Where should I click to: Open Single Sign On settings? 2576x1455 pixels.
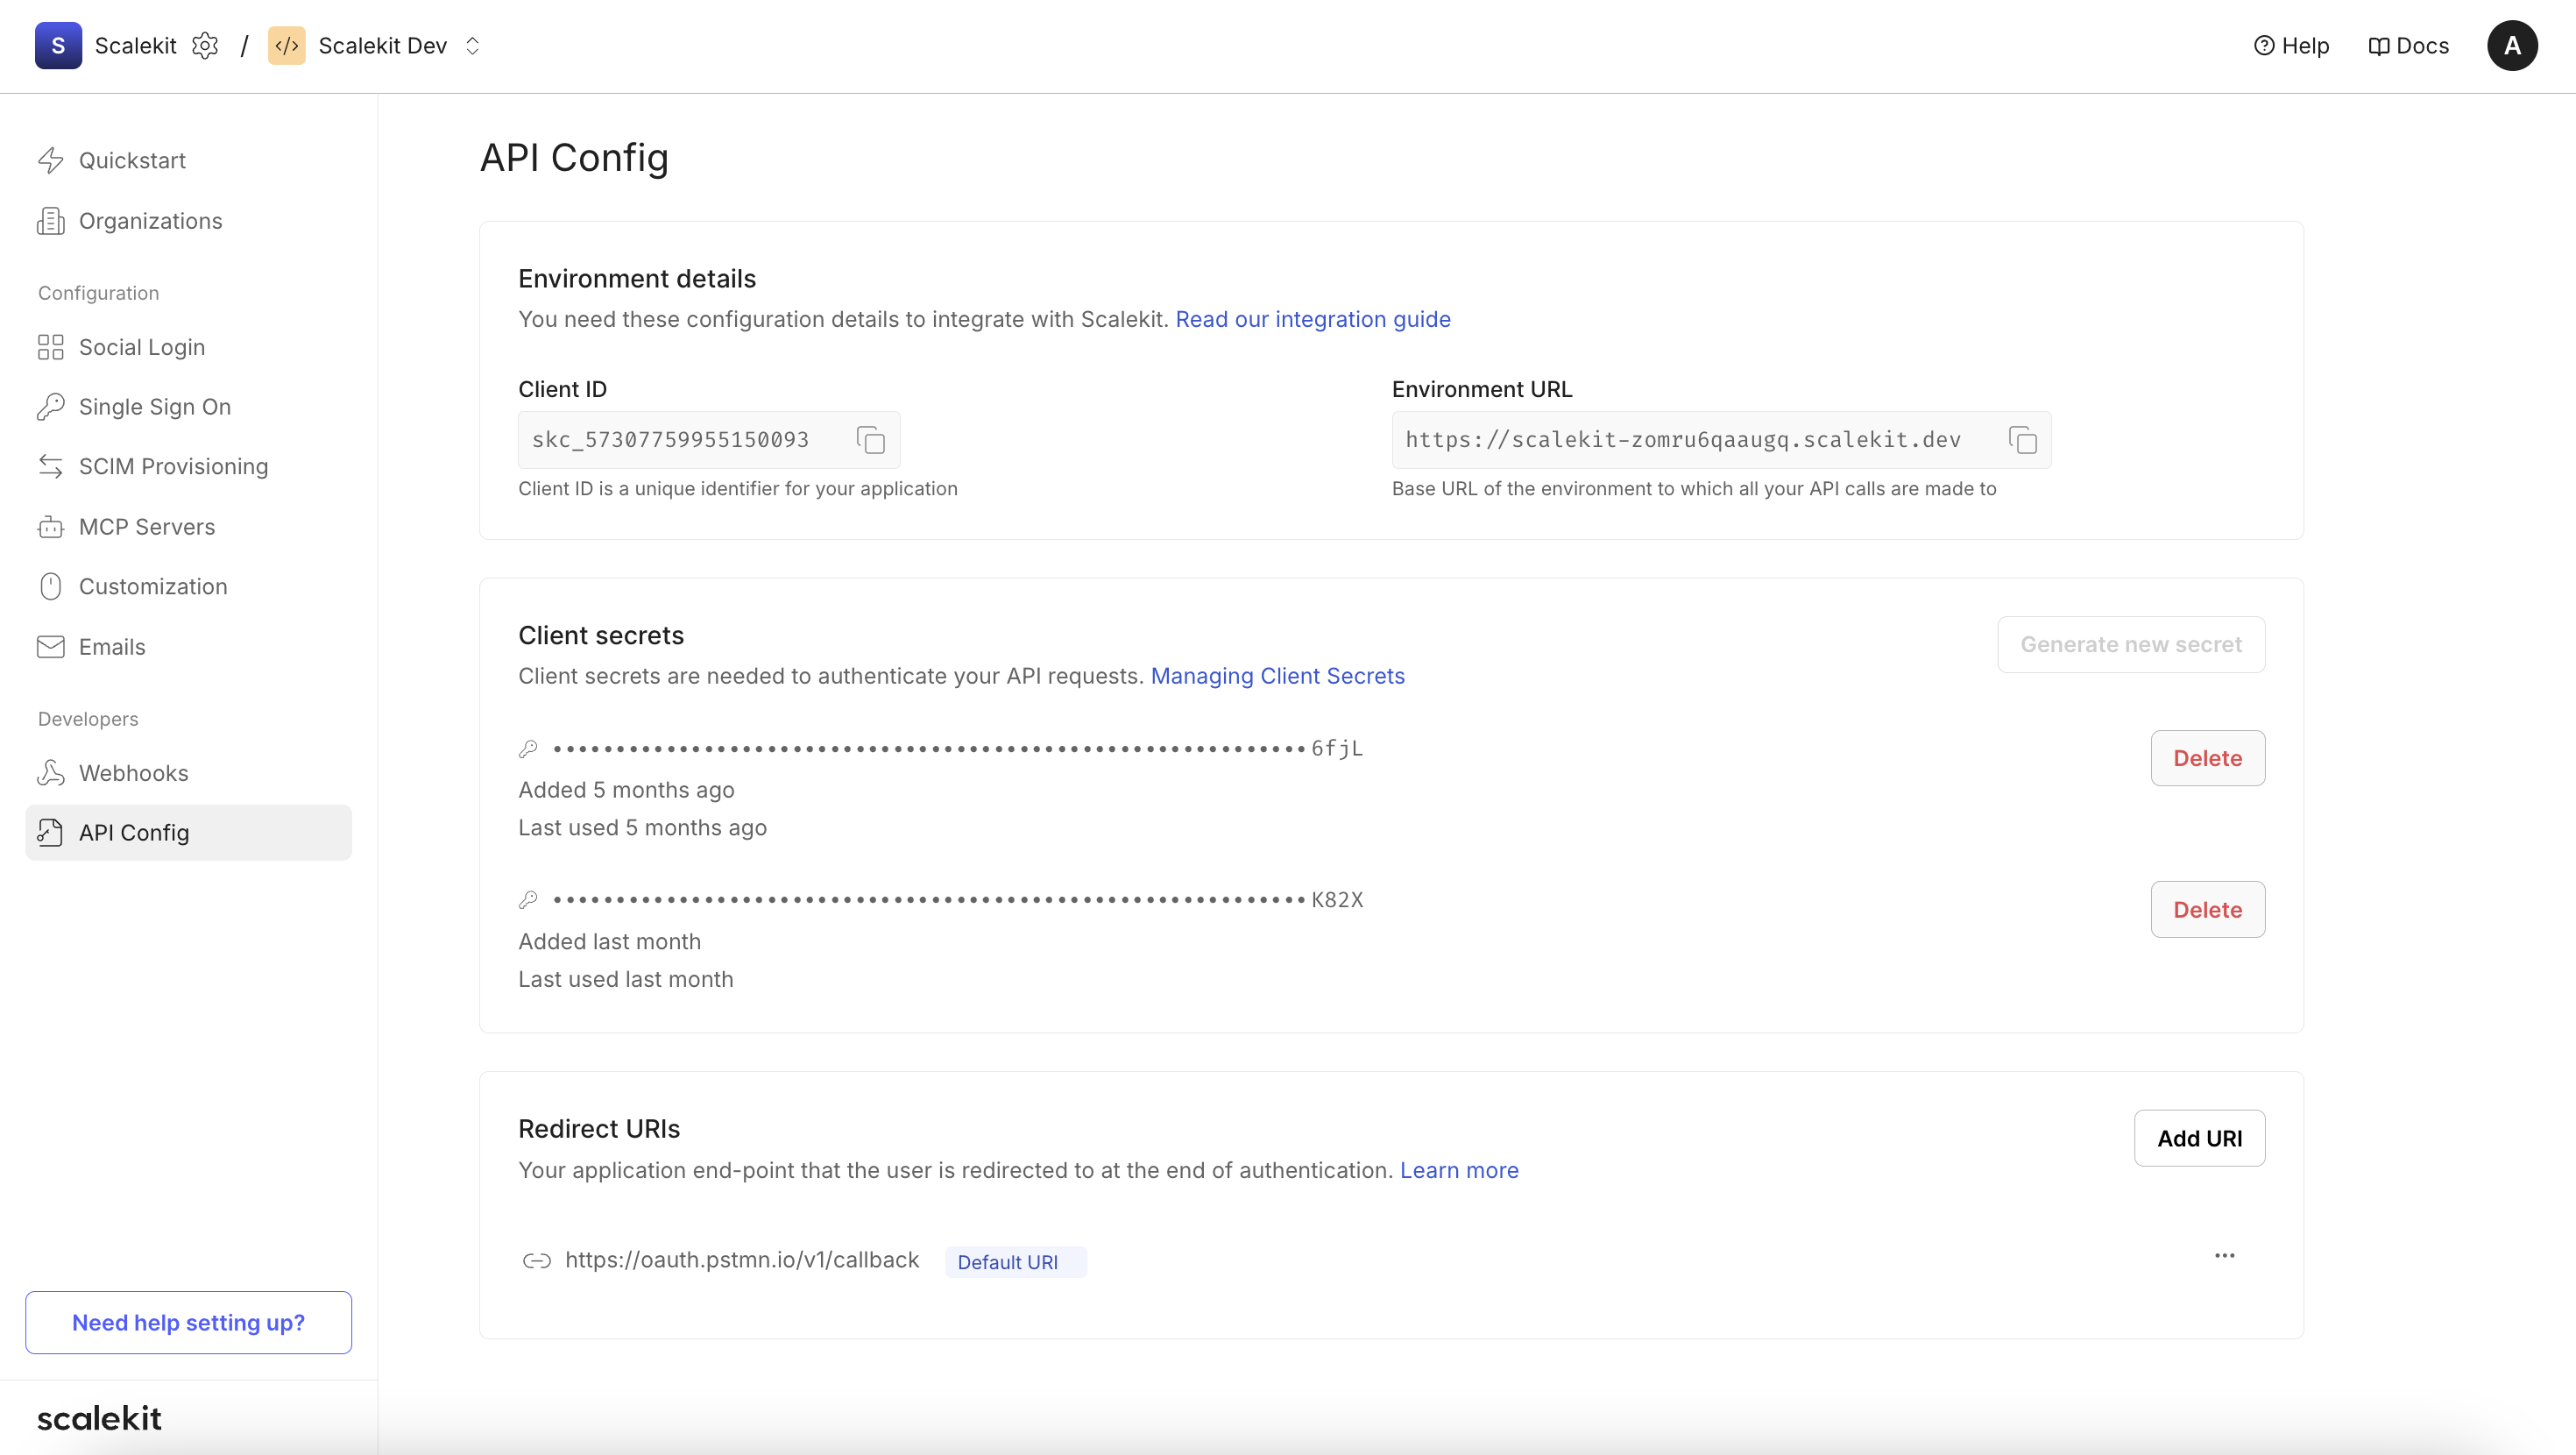(188, 407)
